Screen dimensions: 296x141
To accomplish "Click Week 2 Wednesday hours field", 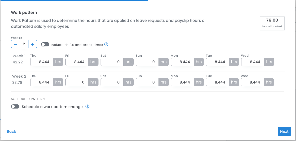I will (x=253, y=82).
